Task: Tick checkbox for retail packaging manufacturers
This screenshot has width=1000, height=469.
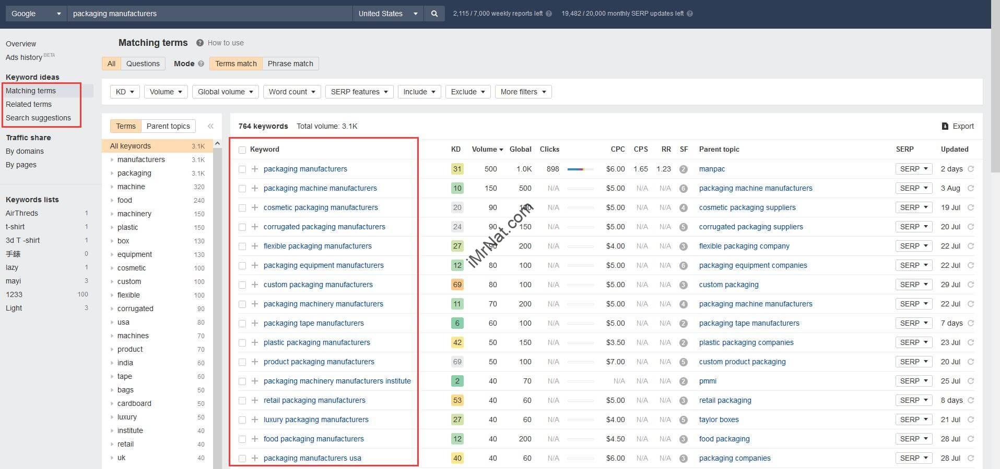Action: click(x=242, y=401)
